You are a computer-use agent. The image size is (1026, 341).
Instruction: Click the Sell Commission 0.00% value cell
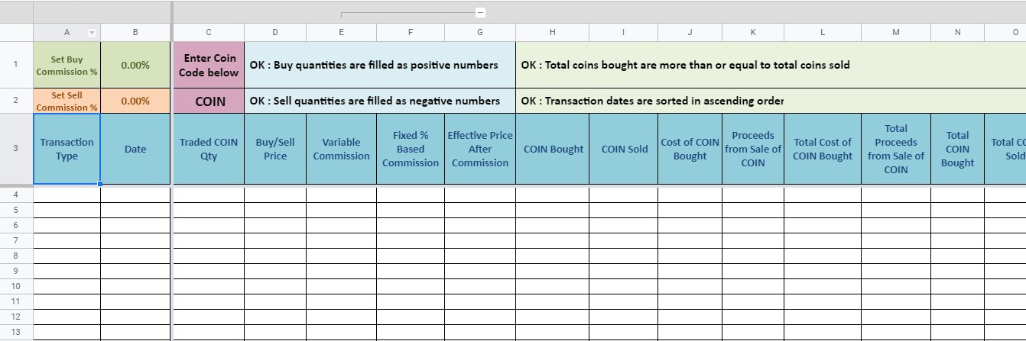[135, 101]
